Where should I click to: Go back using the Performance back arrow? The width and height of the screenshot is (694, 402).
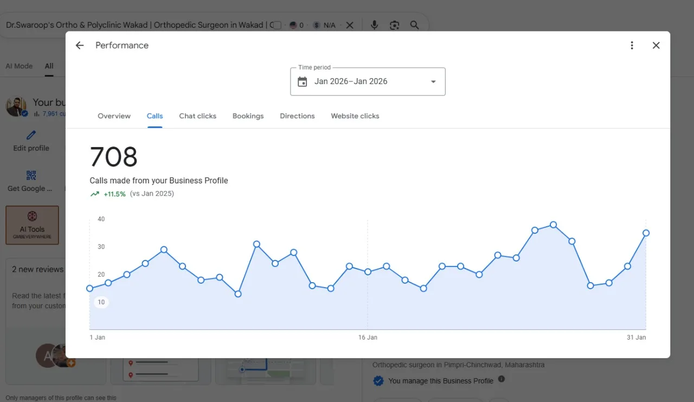(x=80, y=46)
